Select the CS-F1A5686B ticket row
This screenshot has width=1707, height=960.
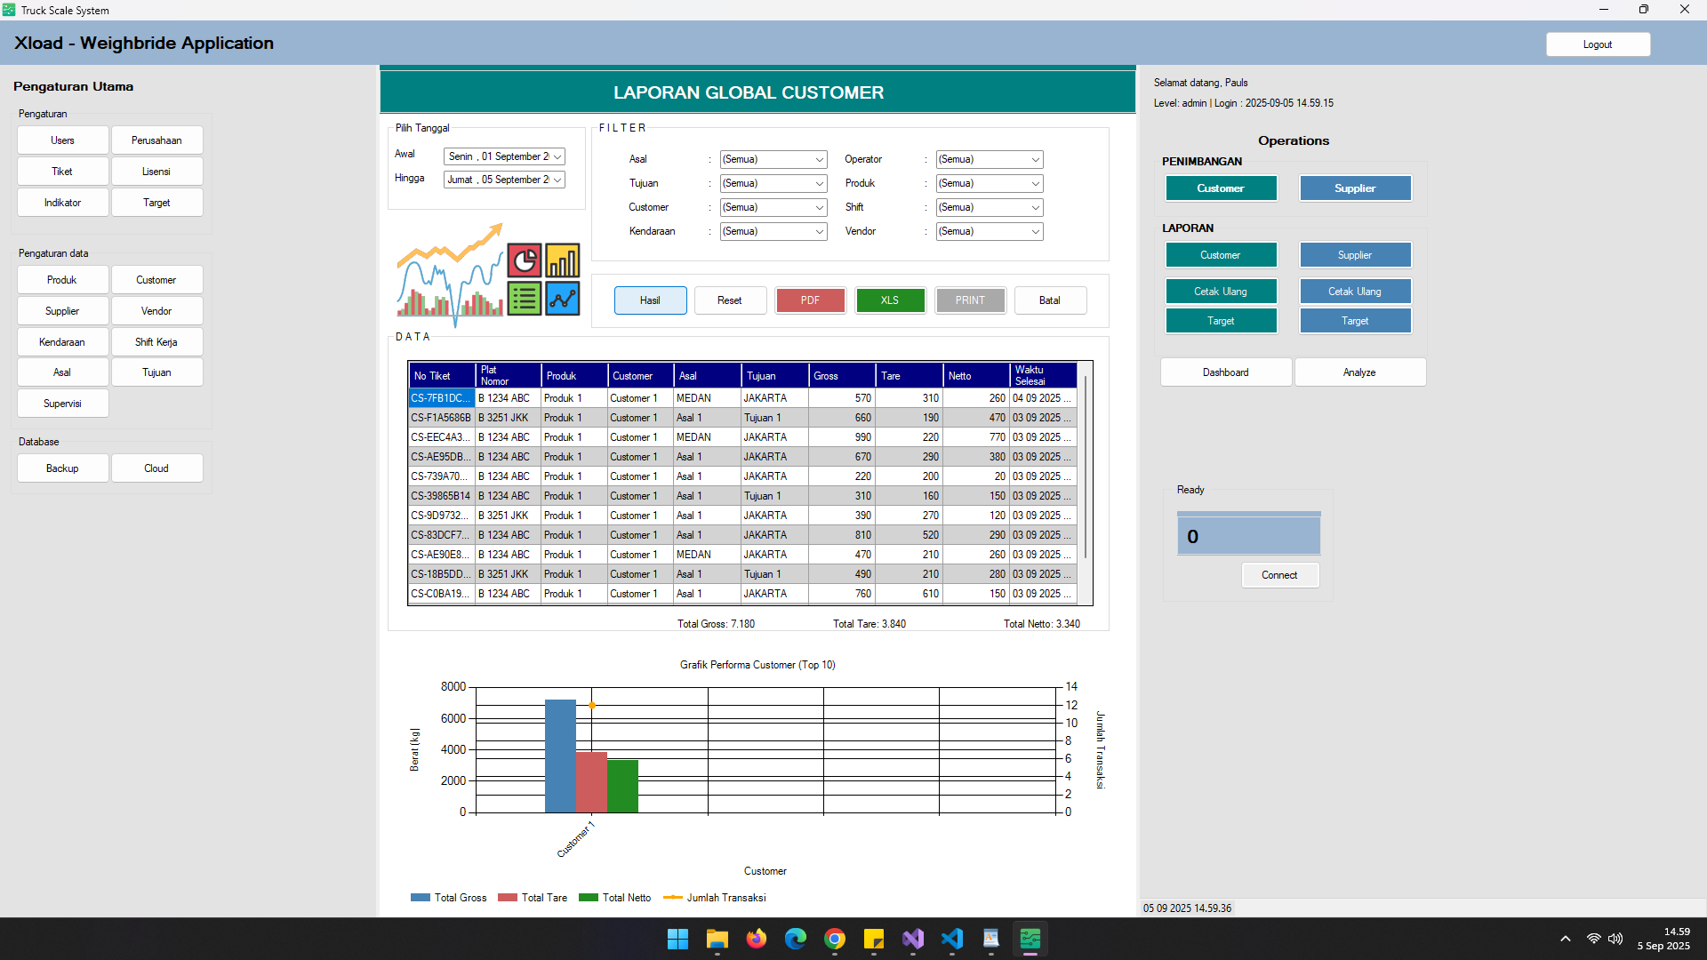point(441,418)
